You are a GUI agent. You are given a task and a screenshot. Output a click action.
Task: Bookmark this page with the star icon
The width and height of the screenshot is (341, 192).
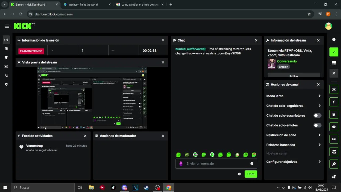(309, 14)
